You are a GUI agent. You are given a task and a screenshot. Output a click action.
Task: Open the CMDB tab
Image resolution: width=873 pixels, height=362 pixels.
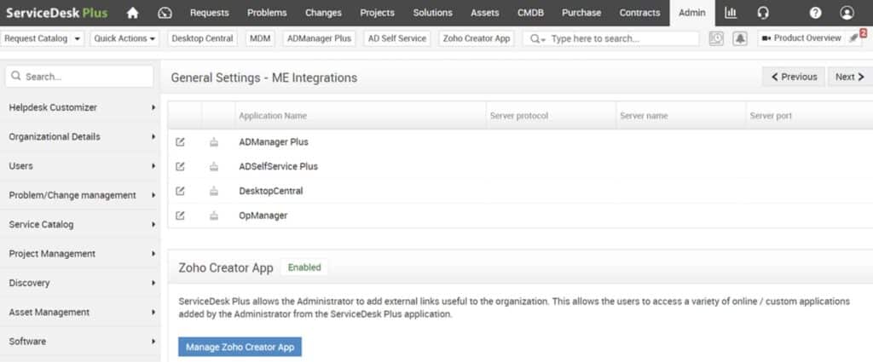point(530,13)
